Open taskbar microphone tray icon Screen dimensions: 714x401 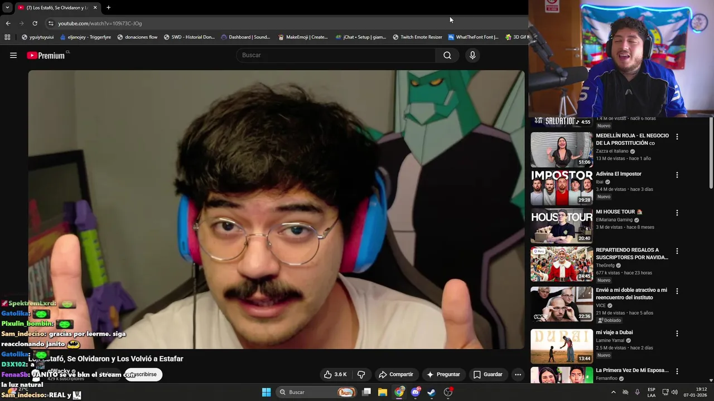pos(637,392)
